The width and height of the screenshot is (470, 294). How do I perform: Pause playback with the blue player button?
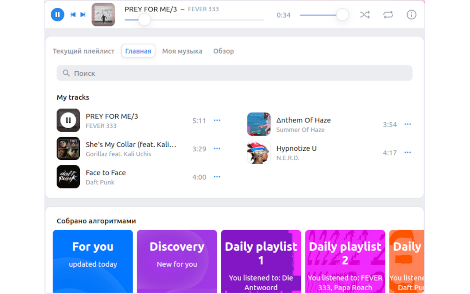tap(57, 15)
